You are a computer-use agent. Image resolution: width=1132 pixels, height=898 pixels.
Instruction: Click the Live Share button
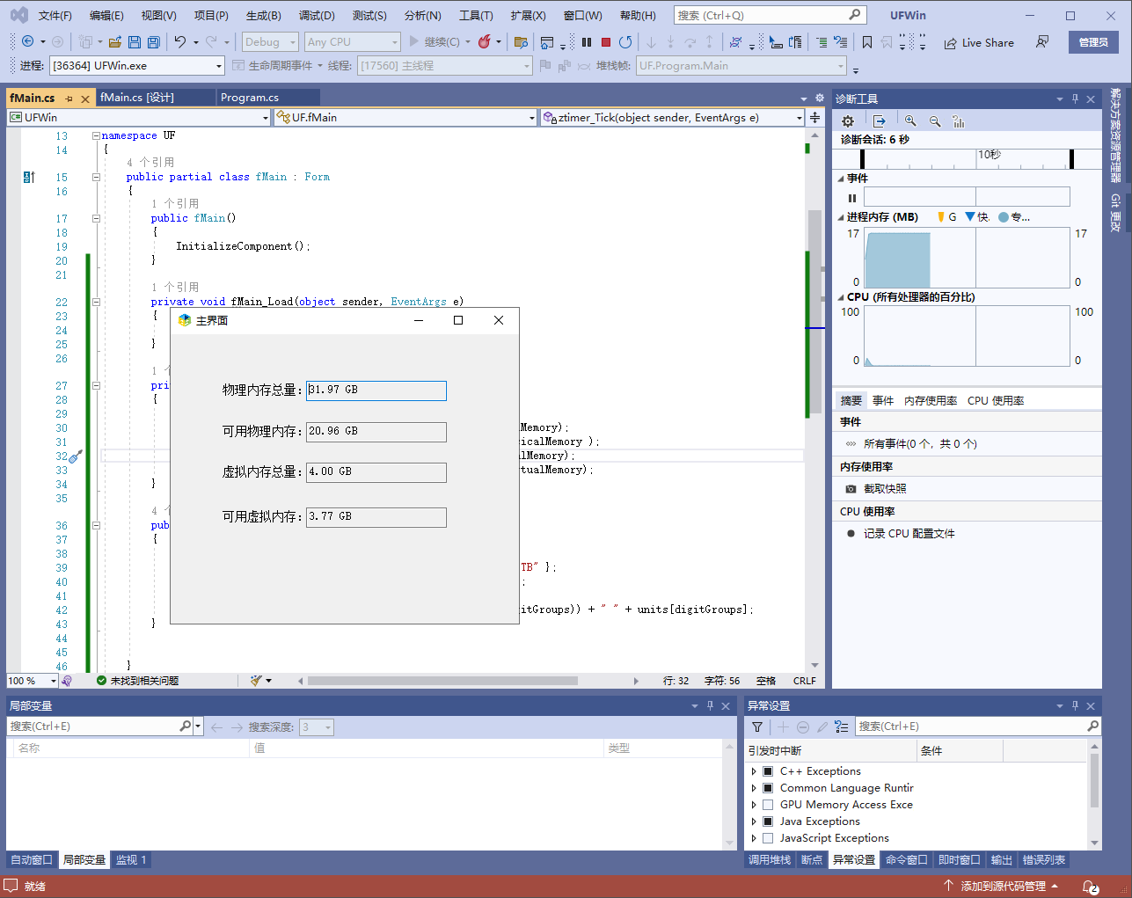click(979, 42)
